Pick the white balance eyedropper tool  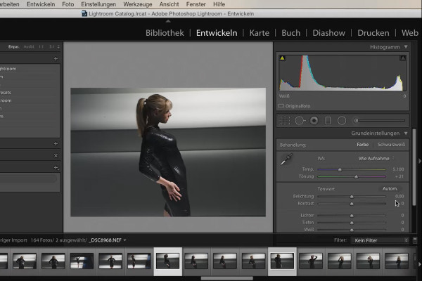point(286,159)
